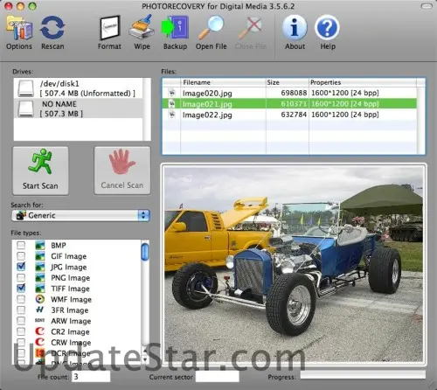This screenshot has height=390, width=437.
Task: Click the CRW Image label
Action: coord(71,343)
